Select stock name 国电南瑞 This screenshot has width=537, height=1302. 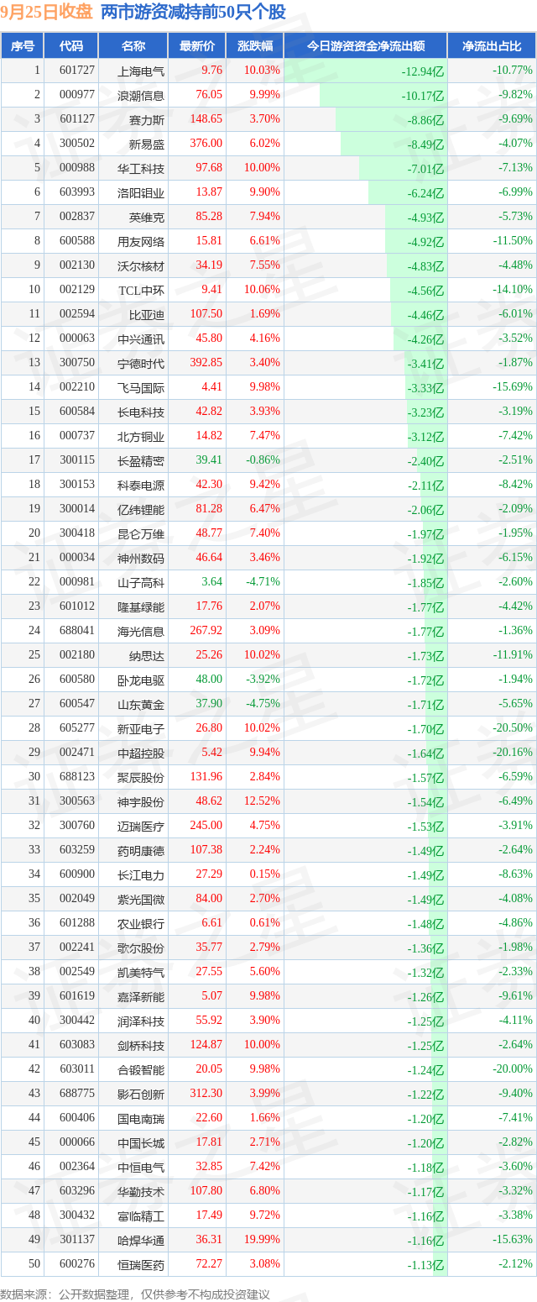point(142,1119)
